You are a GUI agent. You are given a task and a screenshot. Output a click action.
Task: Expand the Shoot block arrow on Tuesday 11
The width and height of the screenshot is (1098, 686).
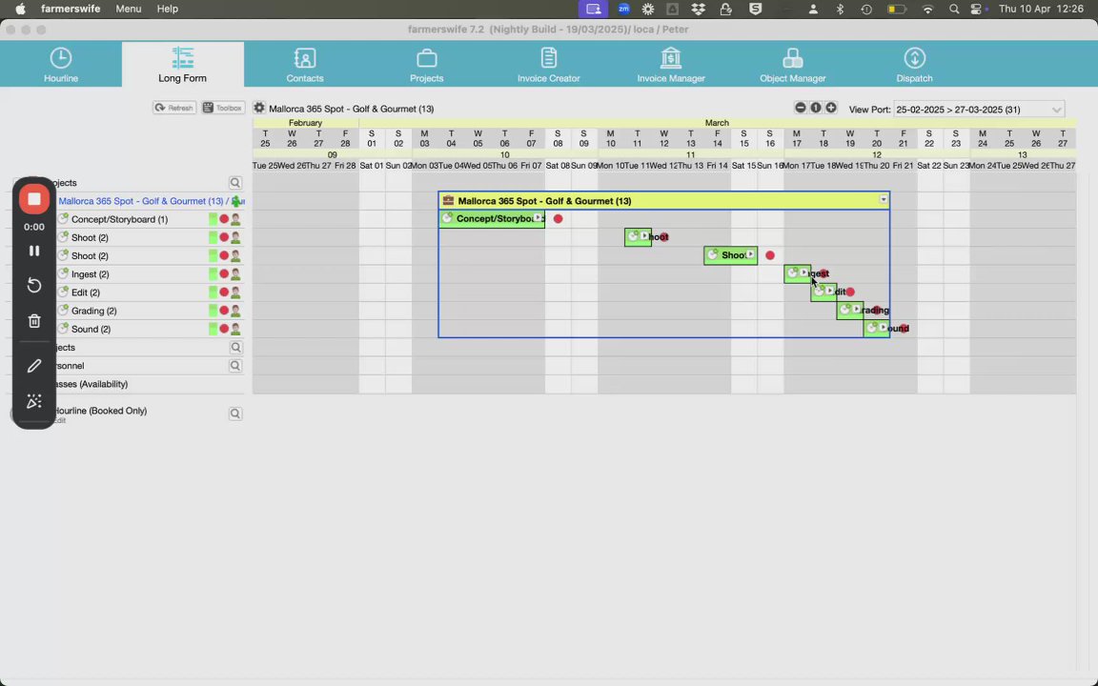point(644,236)
